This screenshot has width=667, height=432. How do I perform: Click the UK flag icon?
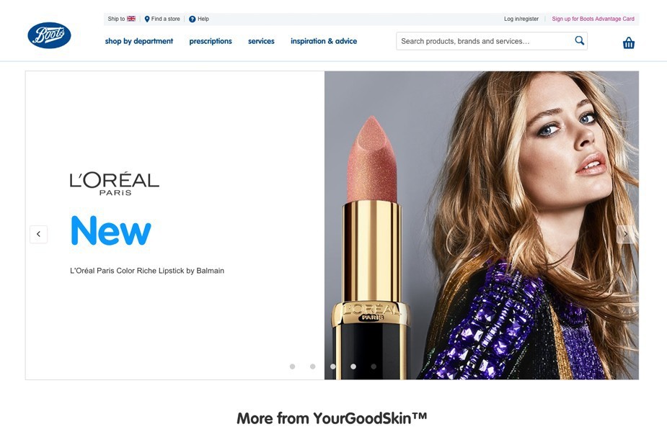point(131,19)
